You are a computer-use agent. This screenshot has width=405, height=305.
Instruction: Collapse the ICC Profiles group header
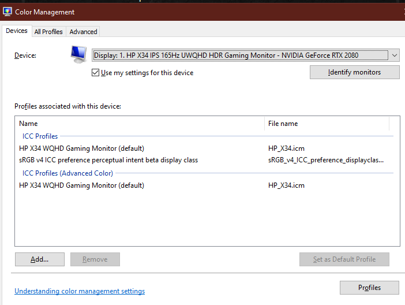point(40,136)
